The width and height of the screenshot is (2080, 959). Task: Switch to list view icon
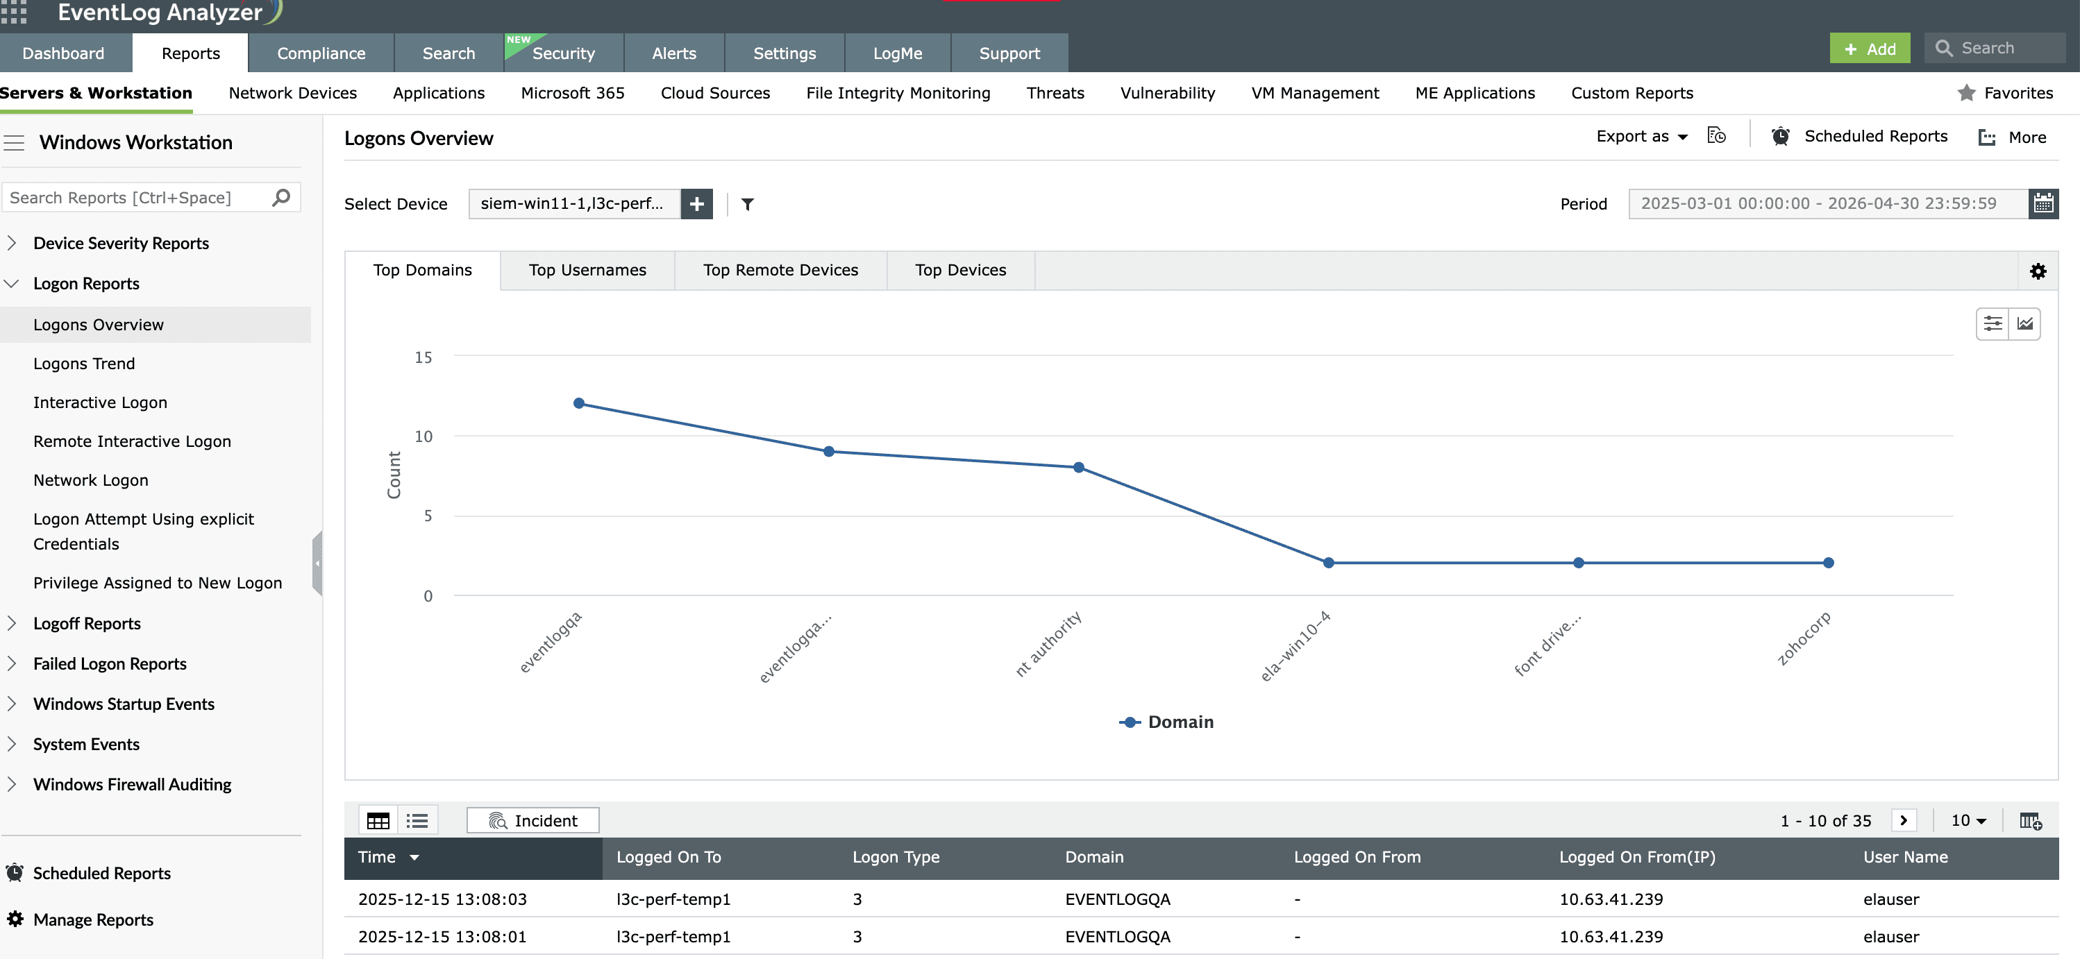pos(417,821)
